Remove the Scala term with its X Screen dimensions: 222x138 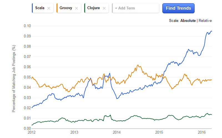pos(49,8)
